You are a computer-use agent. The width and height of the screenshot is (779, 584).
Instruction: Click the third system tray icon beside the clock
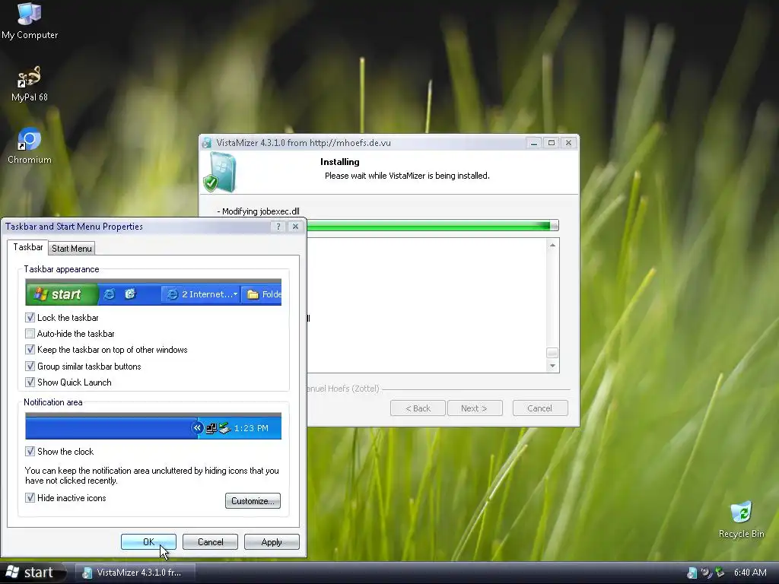click(720, 573)
